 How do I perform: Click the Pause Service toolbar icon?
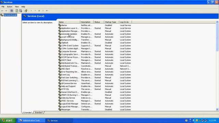click(x=43, y=11)
